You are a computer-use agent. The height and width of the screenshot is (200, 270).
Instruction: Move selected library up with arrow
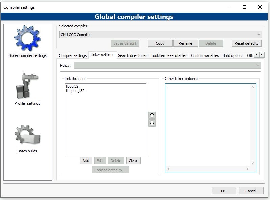(152, 115)
